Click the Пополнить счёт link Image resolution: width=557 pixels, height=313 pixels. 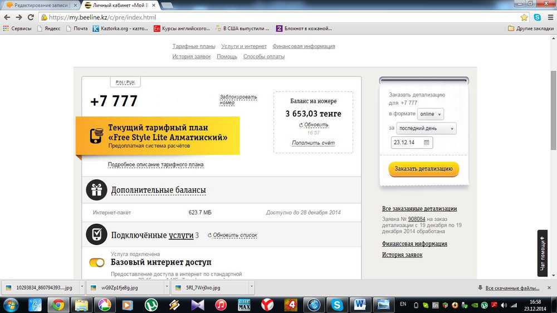click(x=313, y=143)
